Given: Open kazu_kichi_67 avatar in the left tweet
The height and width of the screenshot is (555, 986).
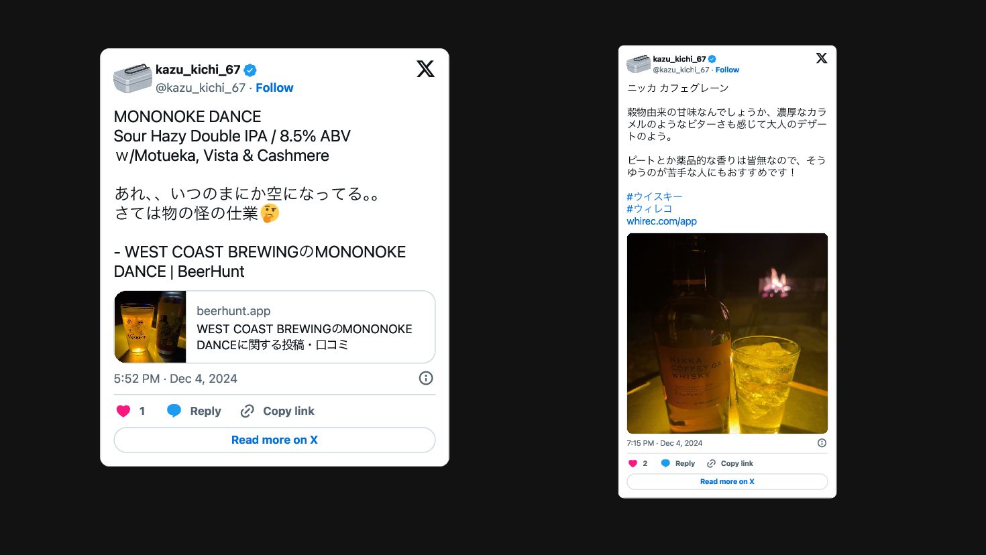Looking at the screenshot, I should tap(133, 78).
